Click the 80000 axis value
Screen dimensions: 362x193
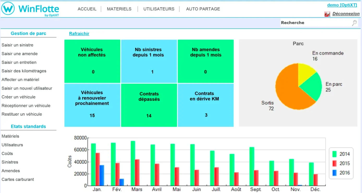tap(80, 138)
